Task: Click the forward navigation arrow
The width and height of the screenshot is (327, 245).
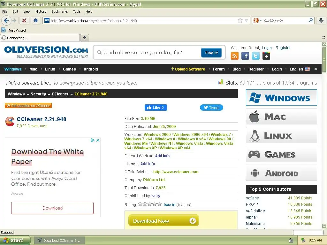Action: click(14, 20)
